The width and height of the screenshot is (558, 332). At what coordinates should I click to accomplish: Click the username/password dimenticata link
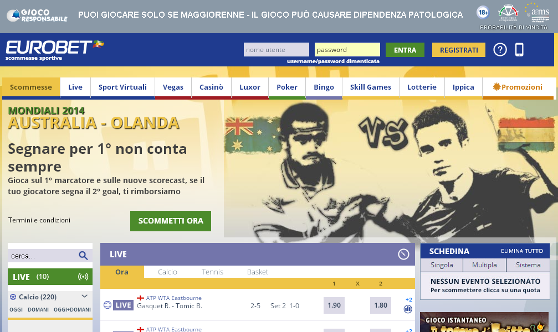coord(333,61)
